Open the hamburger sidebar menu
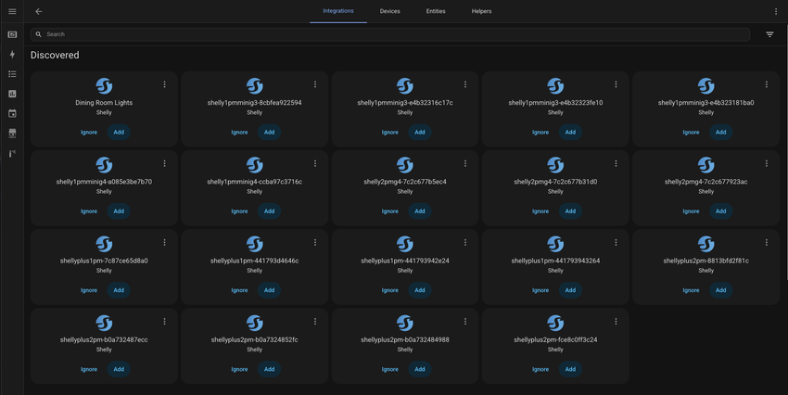The height and width of the screenshot is (395, 788). point(12,11)
